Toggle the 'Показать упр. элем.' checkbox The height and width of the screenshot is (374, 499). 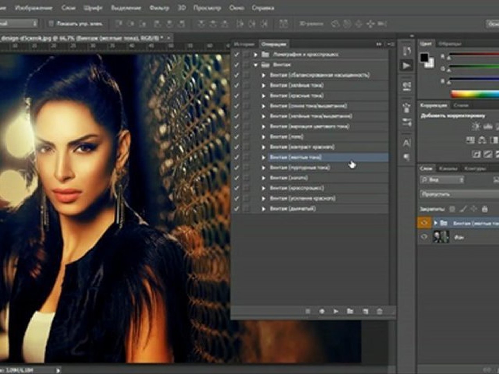[x=51, y=24]
